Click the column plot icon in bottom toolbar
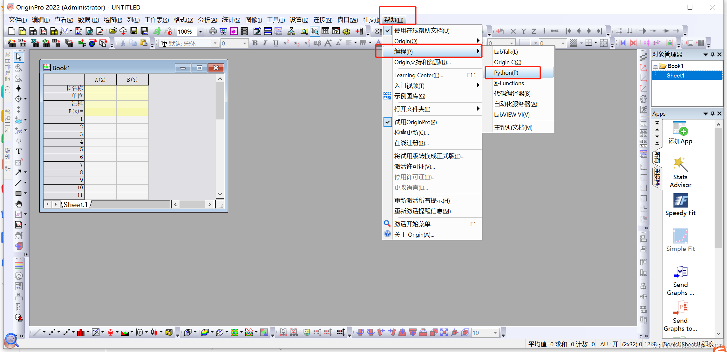Image resolution: width=727 pixels, height=352 pixels. pyautogui.click(x=81, y=333)
